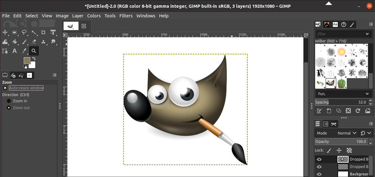Hide the Dropped Buffer layer with green dot thumbnail

319,167
